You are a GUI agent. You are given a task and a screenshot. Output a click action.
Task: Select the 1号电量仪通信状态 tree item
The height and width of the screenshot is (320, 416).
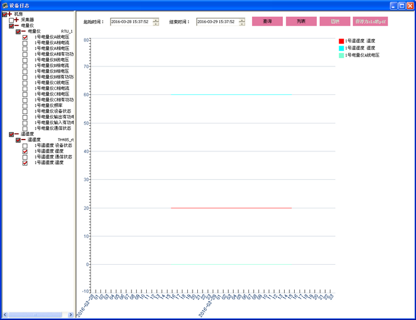pyautogui.click(x=53, y=128)
